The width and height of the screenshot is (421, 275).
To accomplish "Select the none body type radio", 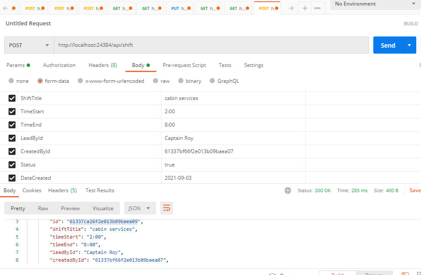I will coord(11,81).
